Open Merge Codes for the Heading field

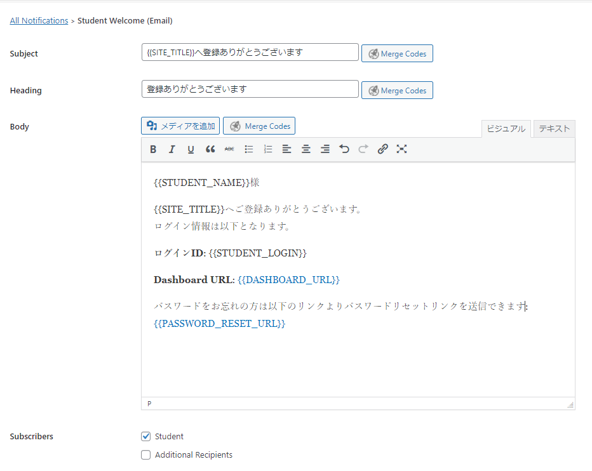397,91
